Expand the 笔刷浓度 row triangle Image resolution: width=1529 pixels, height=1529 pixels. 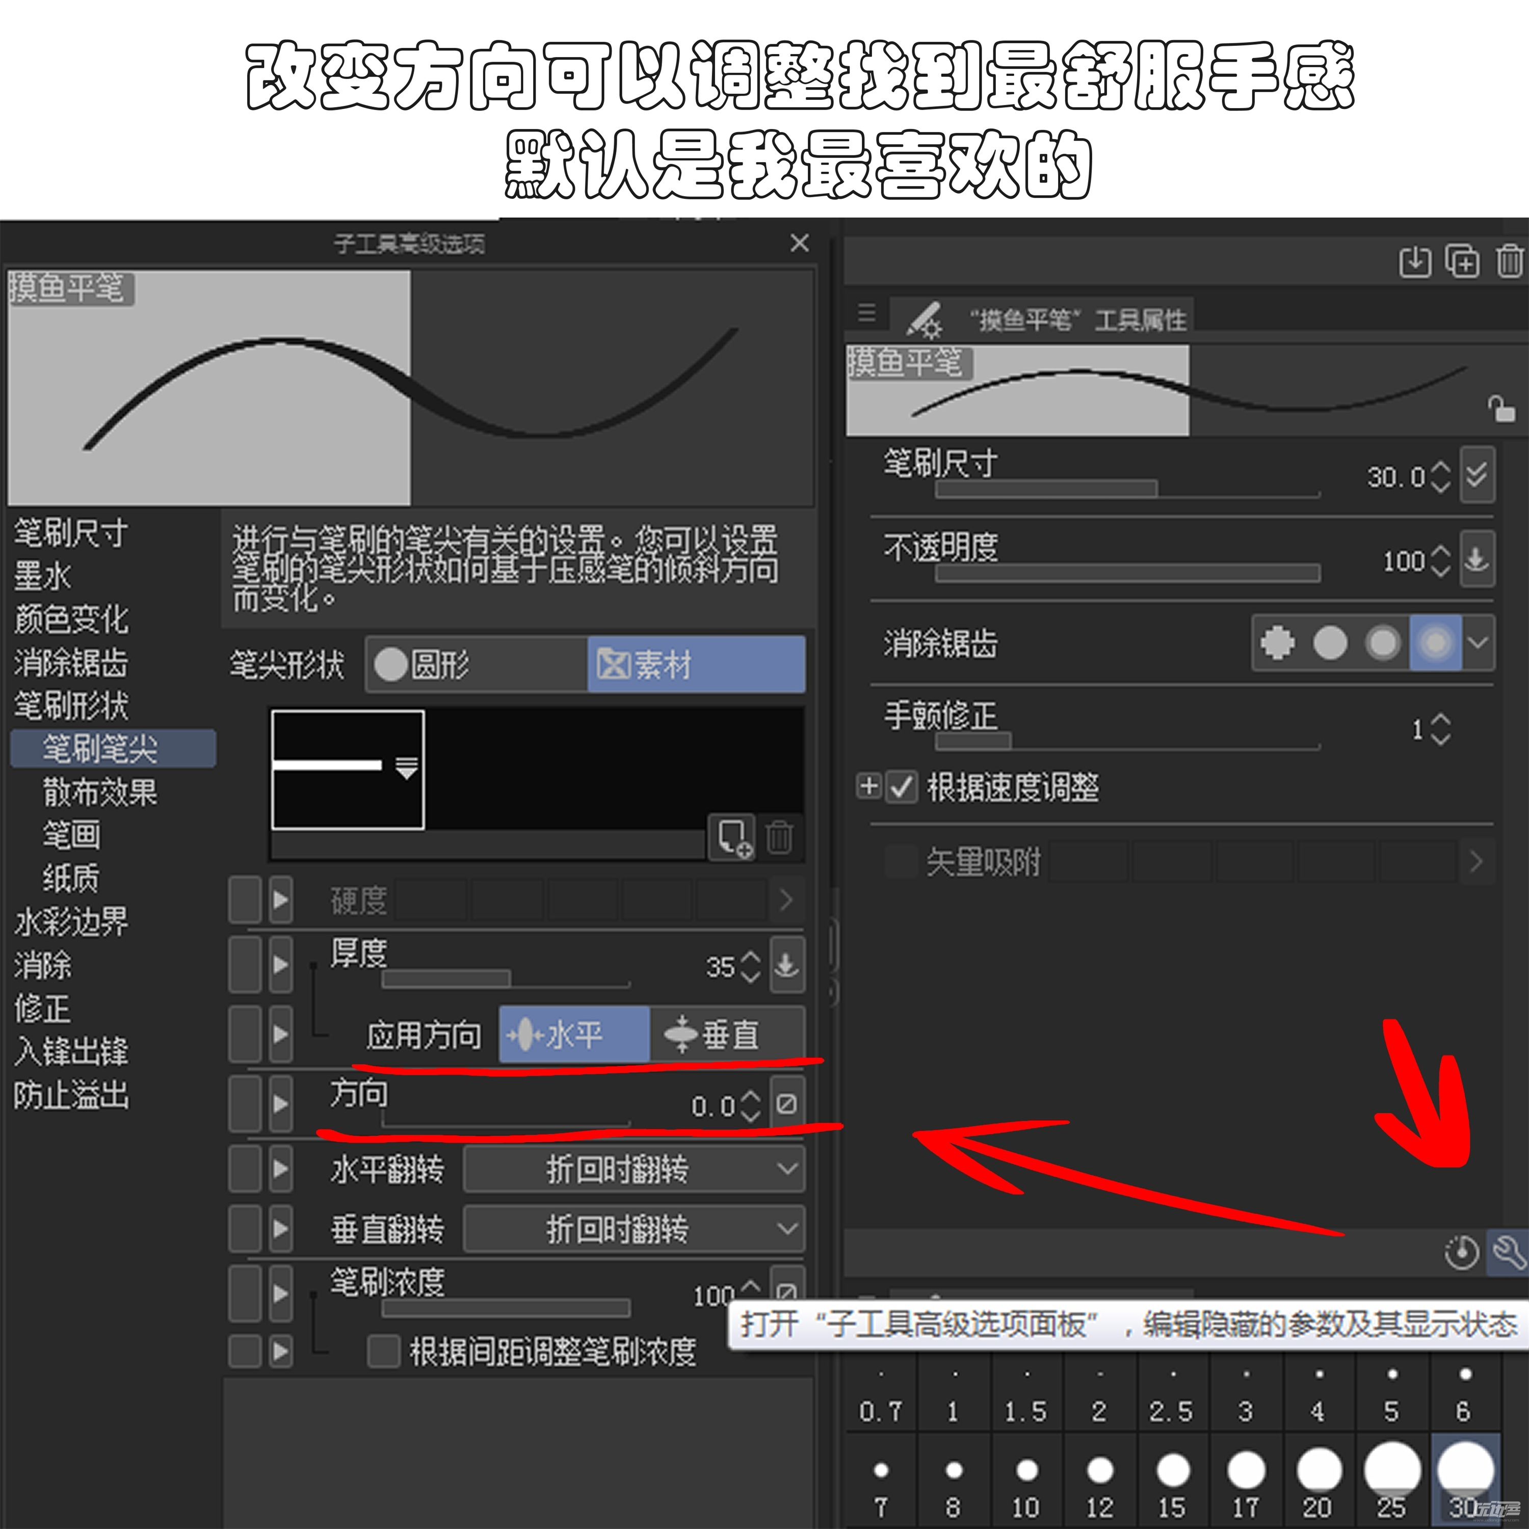click(x=280, y=1293)
